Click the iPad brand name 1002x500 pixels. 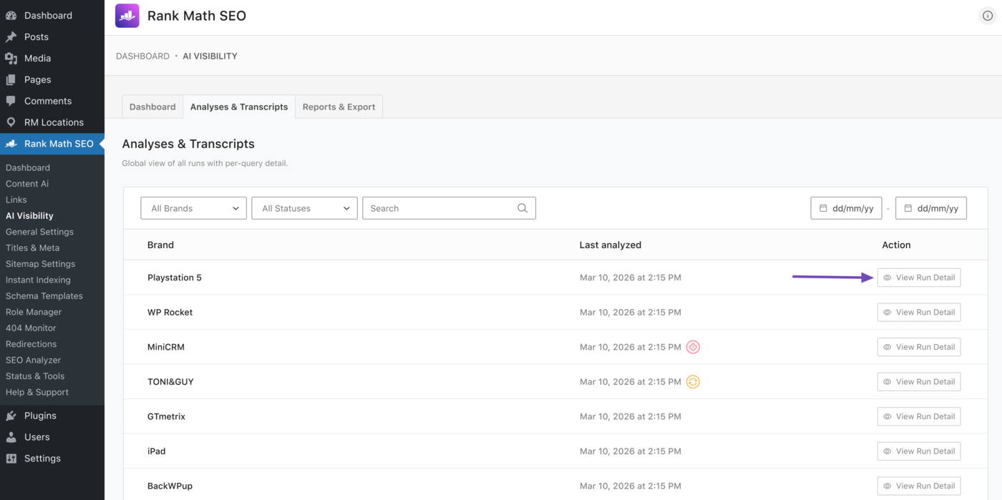click(156, 451)
